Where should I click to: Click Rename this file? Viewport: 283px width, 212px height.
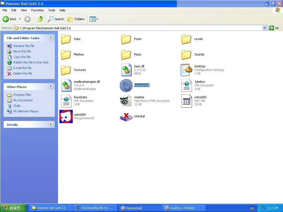point(24,46)
